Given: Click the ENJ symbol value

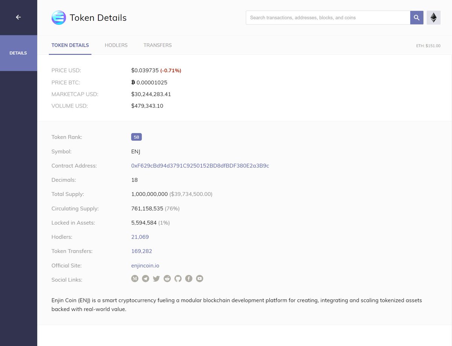Looking at the screenshot, I should (136, 152).
